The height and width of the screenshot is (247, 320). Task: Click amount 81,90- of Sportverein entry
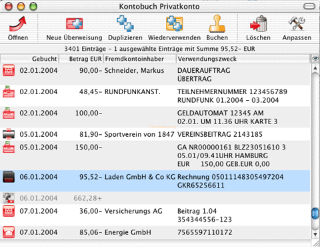[x=91, y=134]
